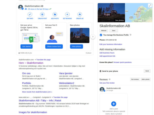Open the Hem • Skalinformation result
The image size is (154, 115).
pyautogui.click(x=31, y=63)
